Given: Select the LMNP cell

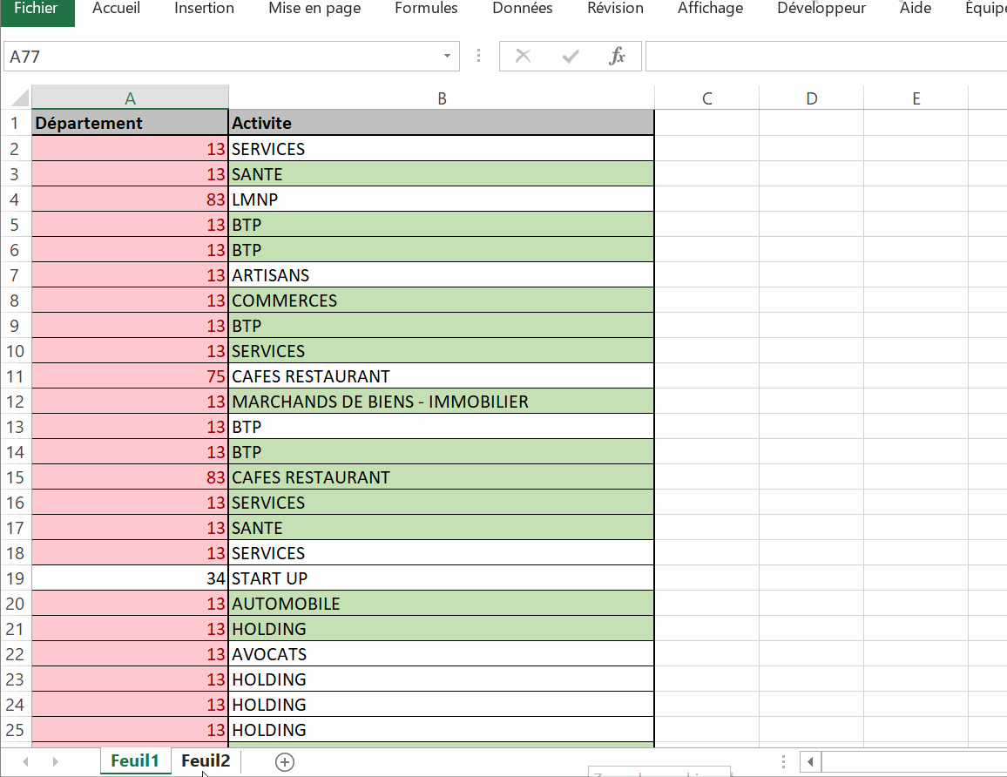Looking at the screenshot, I should click(442, 199).
